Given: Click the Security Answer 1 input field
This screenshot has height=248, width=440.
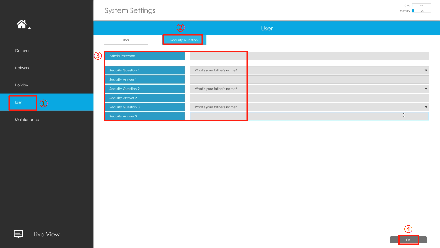Looking at the screenshot, I should click(x=309, y=79).
